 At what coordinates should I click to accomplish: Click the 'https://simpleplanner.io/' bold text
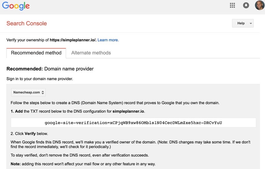coord(73,40)
